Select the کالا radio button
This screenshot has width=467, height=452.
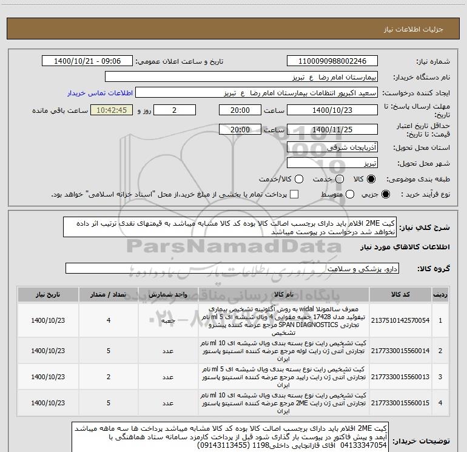(371, 179)
